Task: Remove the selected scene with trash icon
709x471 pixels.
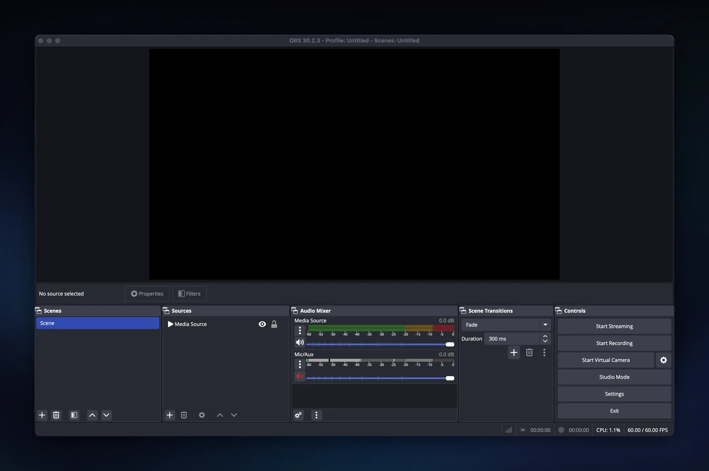Action: click(56, 415)
